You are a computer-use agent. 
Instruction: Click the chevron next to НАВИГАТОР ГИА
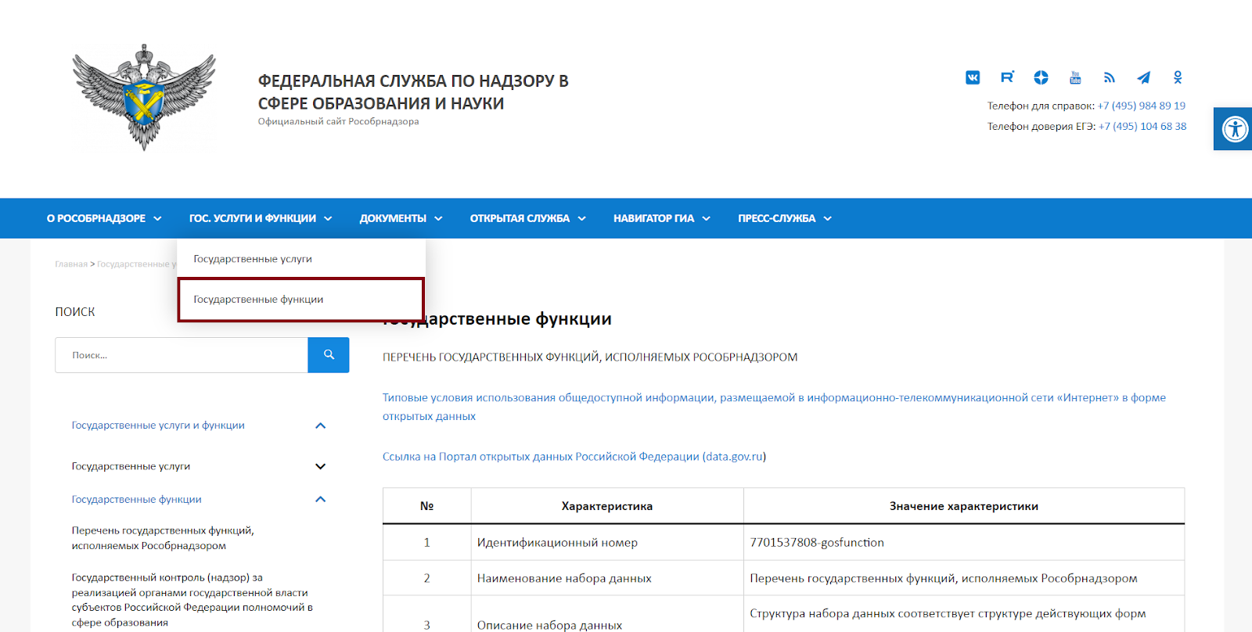tap(706, 218)
